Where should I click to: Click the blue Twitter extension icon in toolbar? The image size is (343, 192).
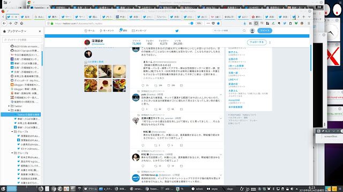[x=285, y=23]
